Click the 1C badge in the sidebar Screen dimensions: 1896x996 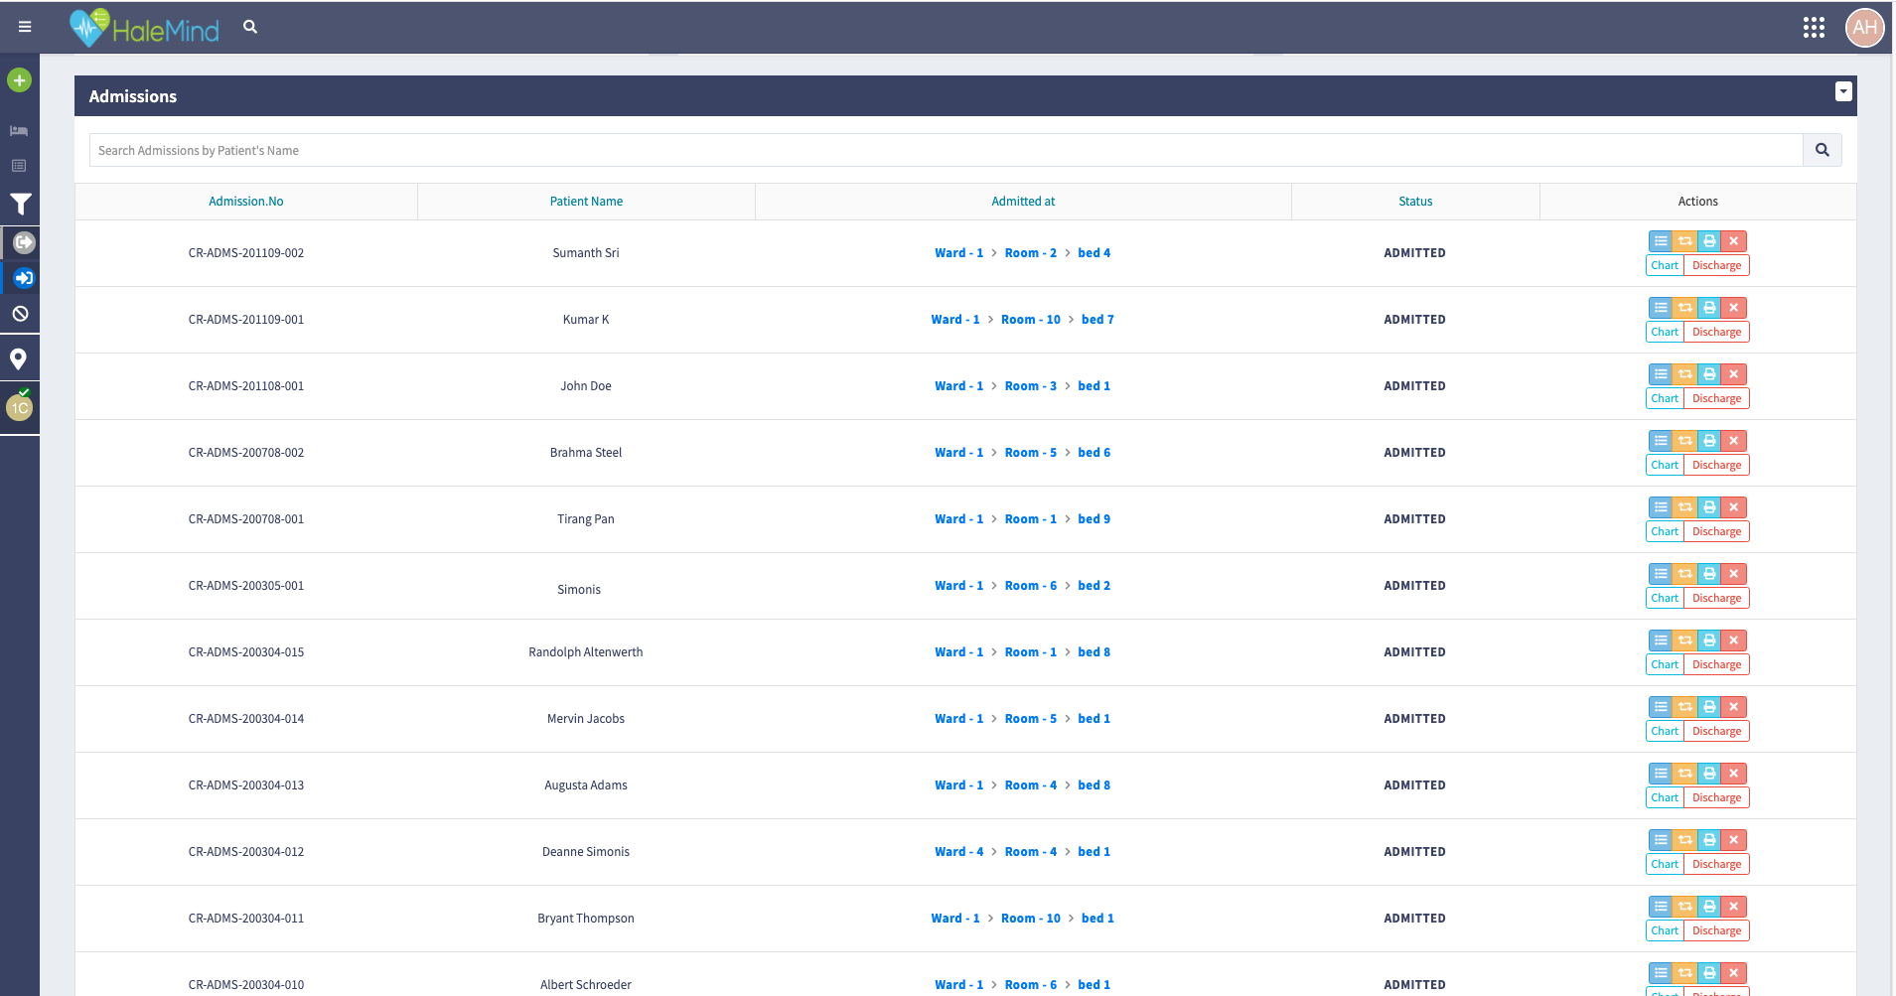click(x=20, y=406)
